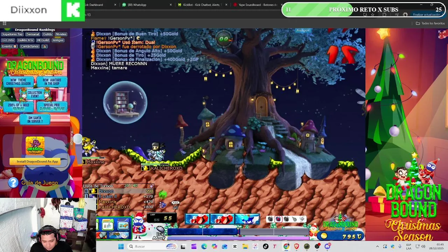
Task: Switch to the Yape Soundboard browser tab
Action: 258,5
